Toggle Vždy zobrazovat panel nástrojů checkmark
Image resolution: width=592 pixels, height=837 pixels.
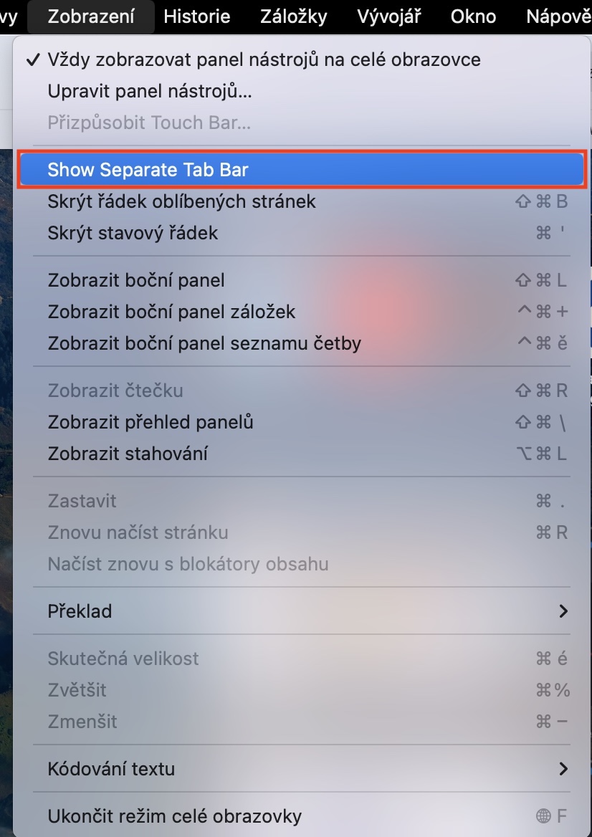pos(263,59)
